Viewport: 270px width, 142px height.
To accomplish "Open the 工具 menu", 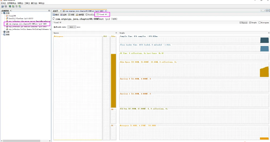I will [x=27, y=3].
